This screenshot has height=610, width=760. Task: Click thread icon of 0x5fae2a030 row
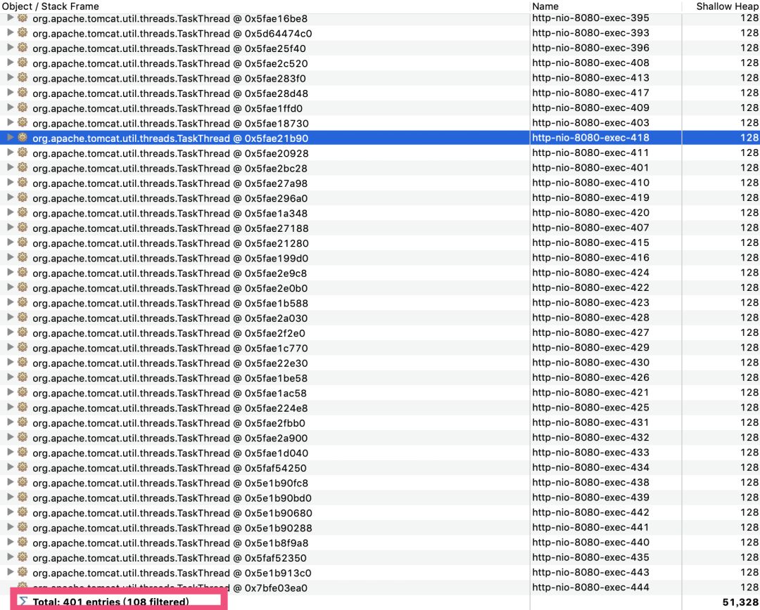tap(23, 318)
